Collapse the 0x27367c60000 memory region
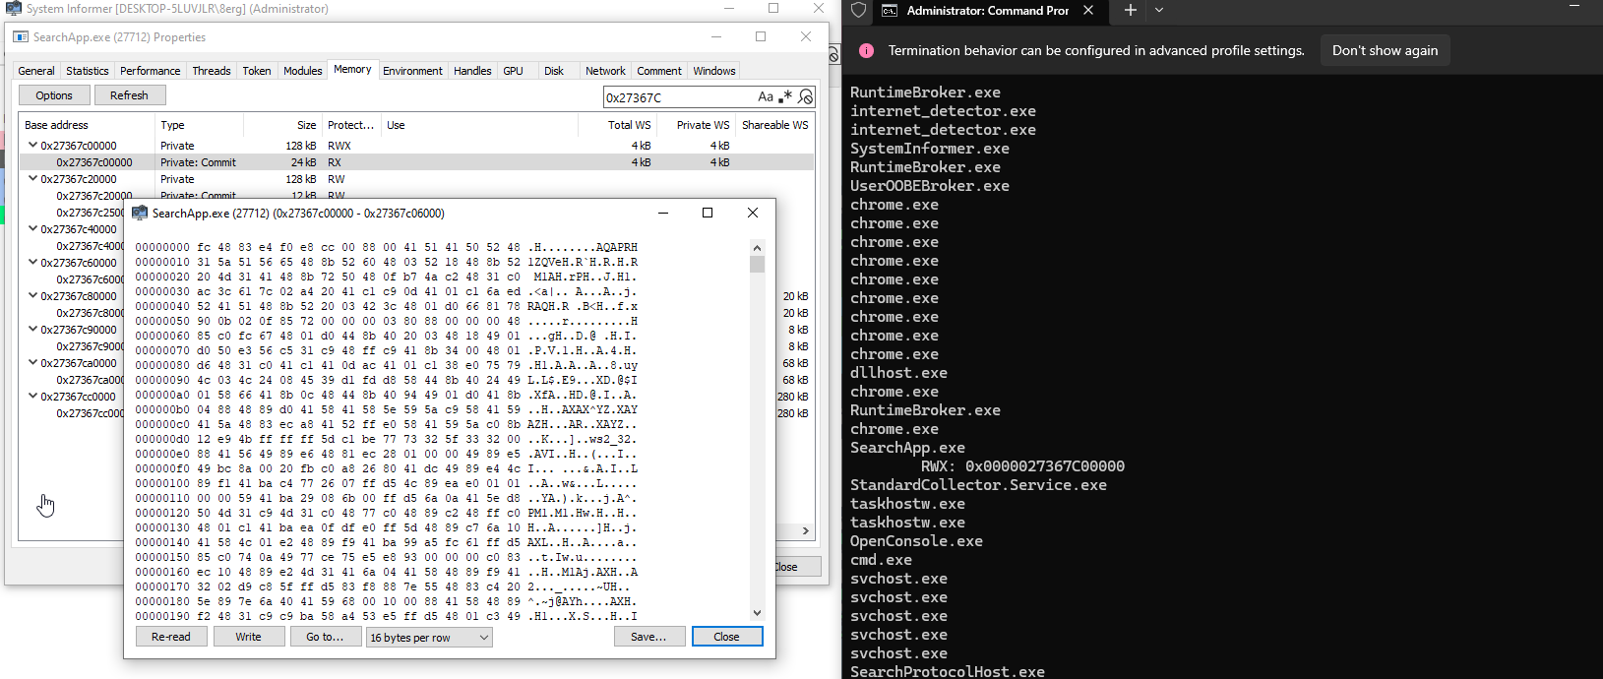This screenshot has height=679, width=1603. point(32,262)
